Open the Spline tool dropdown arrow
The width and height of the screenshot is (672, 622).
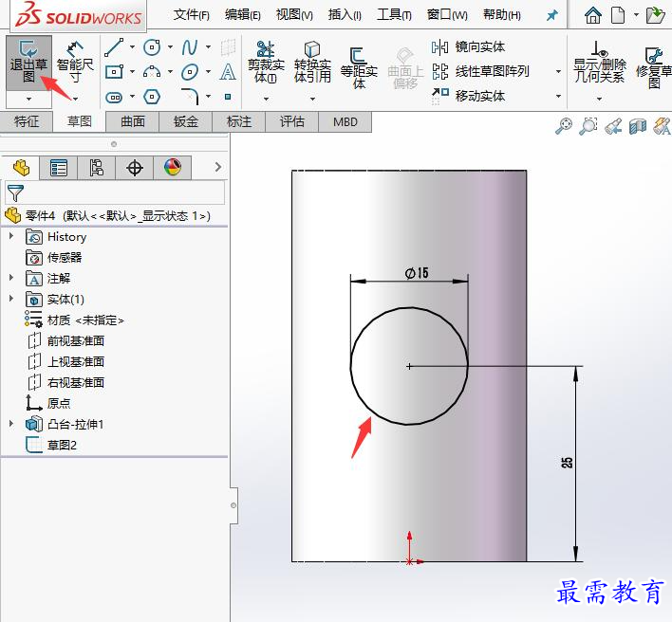(x=208, y=47)
